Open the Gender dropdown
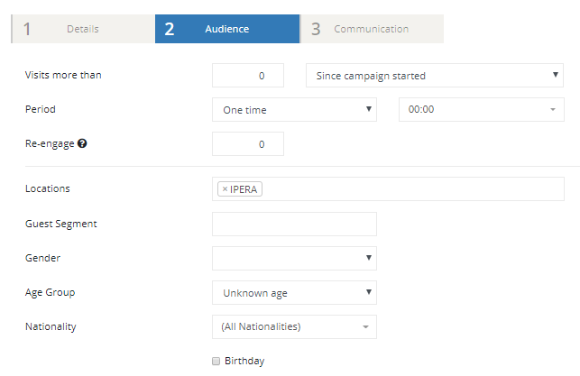Viewport: 580px width, 376px height. [294, 258]
